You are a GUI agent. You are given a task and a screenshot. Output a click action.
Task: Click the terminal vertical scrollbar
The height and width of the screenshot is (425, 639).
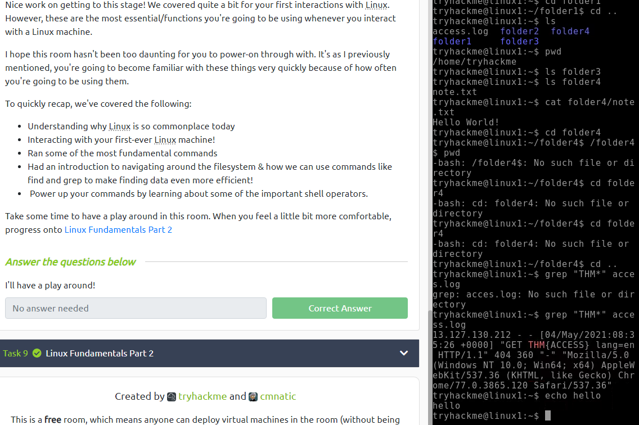pos(430,367)
